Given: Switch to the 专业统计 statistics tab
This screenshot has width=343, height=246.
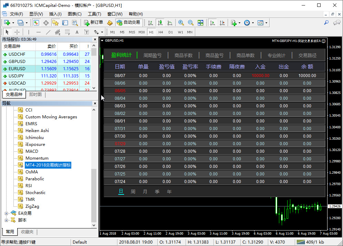Looking at the screenshot, I should pos(277,55).
